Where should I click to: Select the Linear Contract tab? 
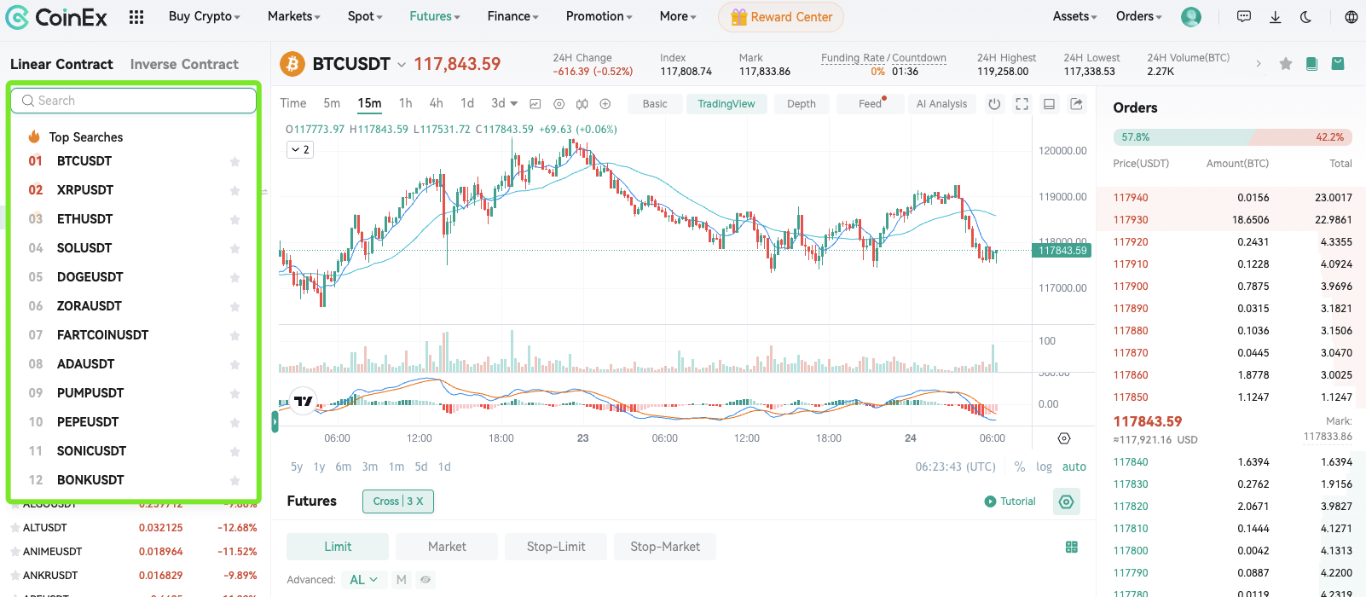pyautogui.click(x=61, y=64)
